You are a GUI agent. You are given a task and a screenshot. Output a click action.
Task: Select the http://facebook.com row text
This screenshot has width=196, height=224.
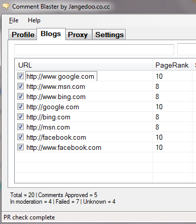point(56,138)
